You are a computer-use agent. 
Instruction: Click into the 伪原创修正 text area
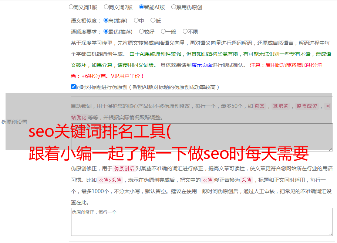(202, 222)
